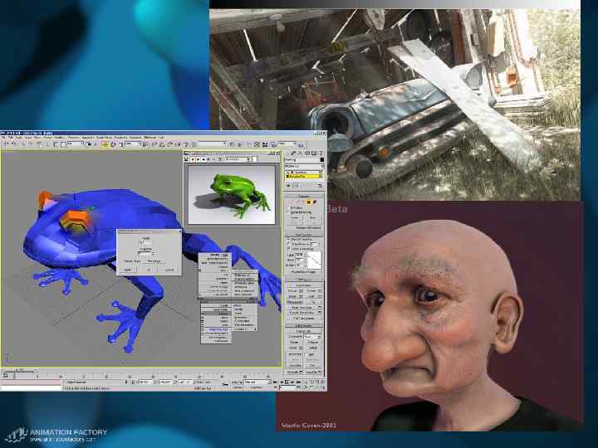Activate the Polygon sub-object selection icon
The height and width of the screenshot is (448, 598).
pos(309,201)
